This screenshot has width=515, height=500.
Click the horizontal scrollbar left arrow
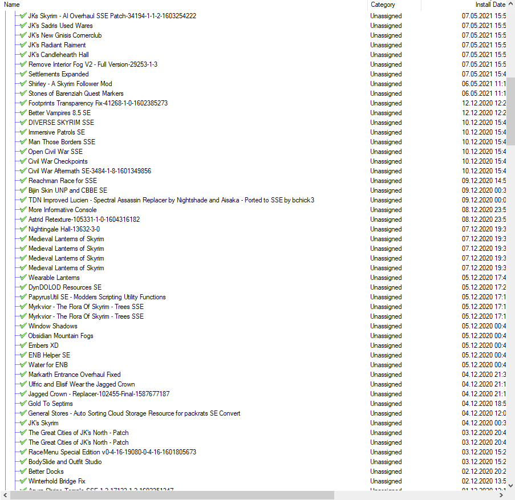[5, 495]
